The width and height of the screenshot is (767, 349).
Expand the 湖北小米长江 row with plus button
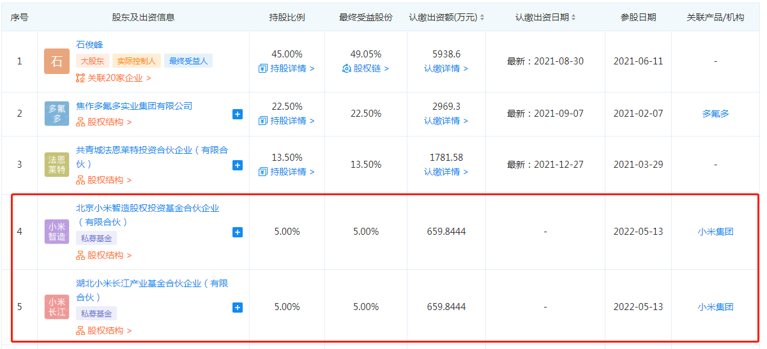[238, 308]
